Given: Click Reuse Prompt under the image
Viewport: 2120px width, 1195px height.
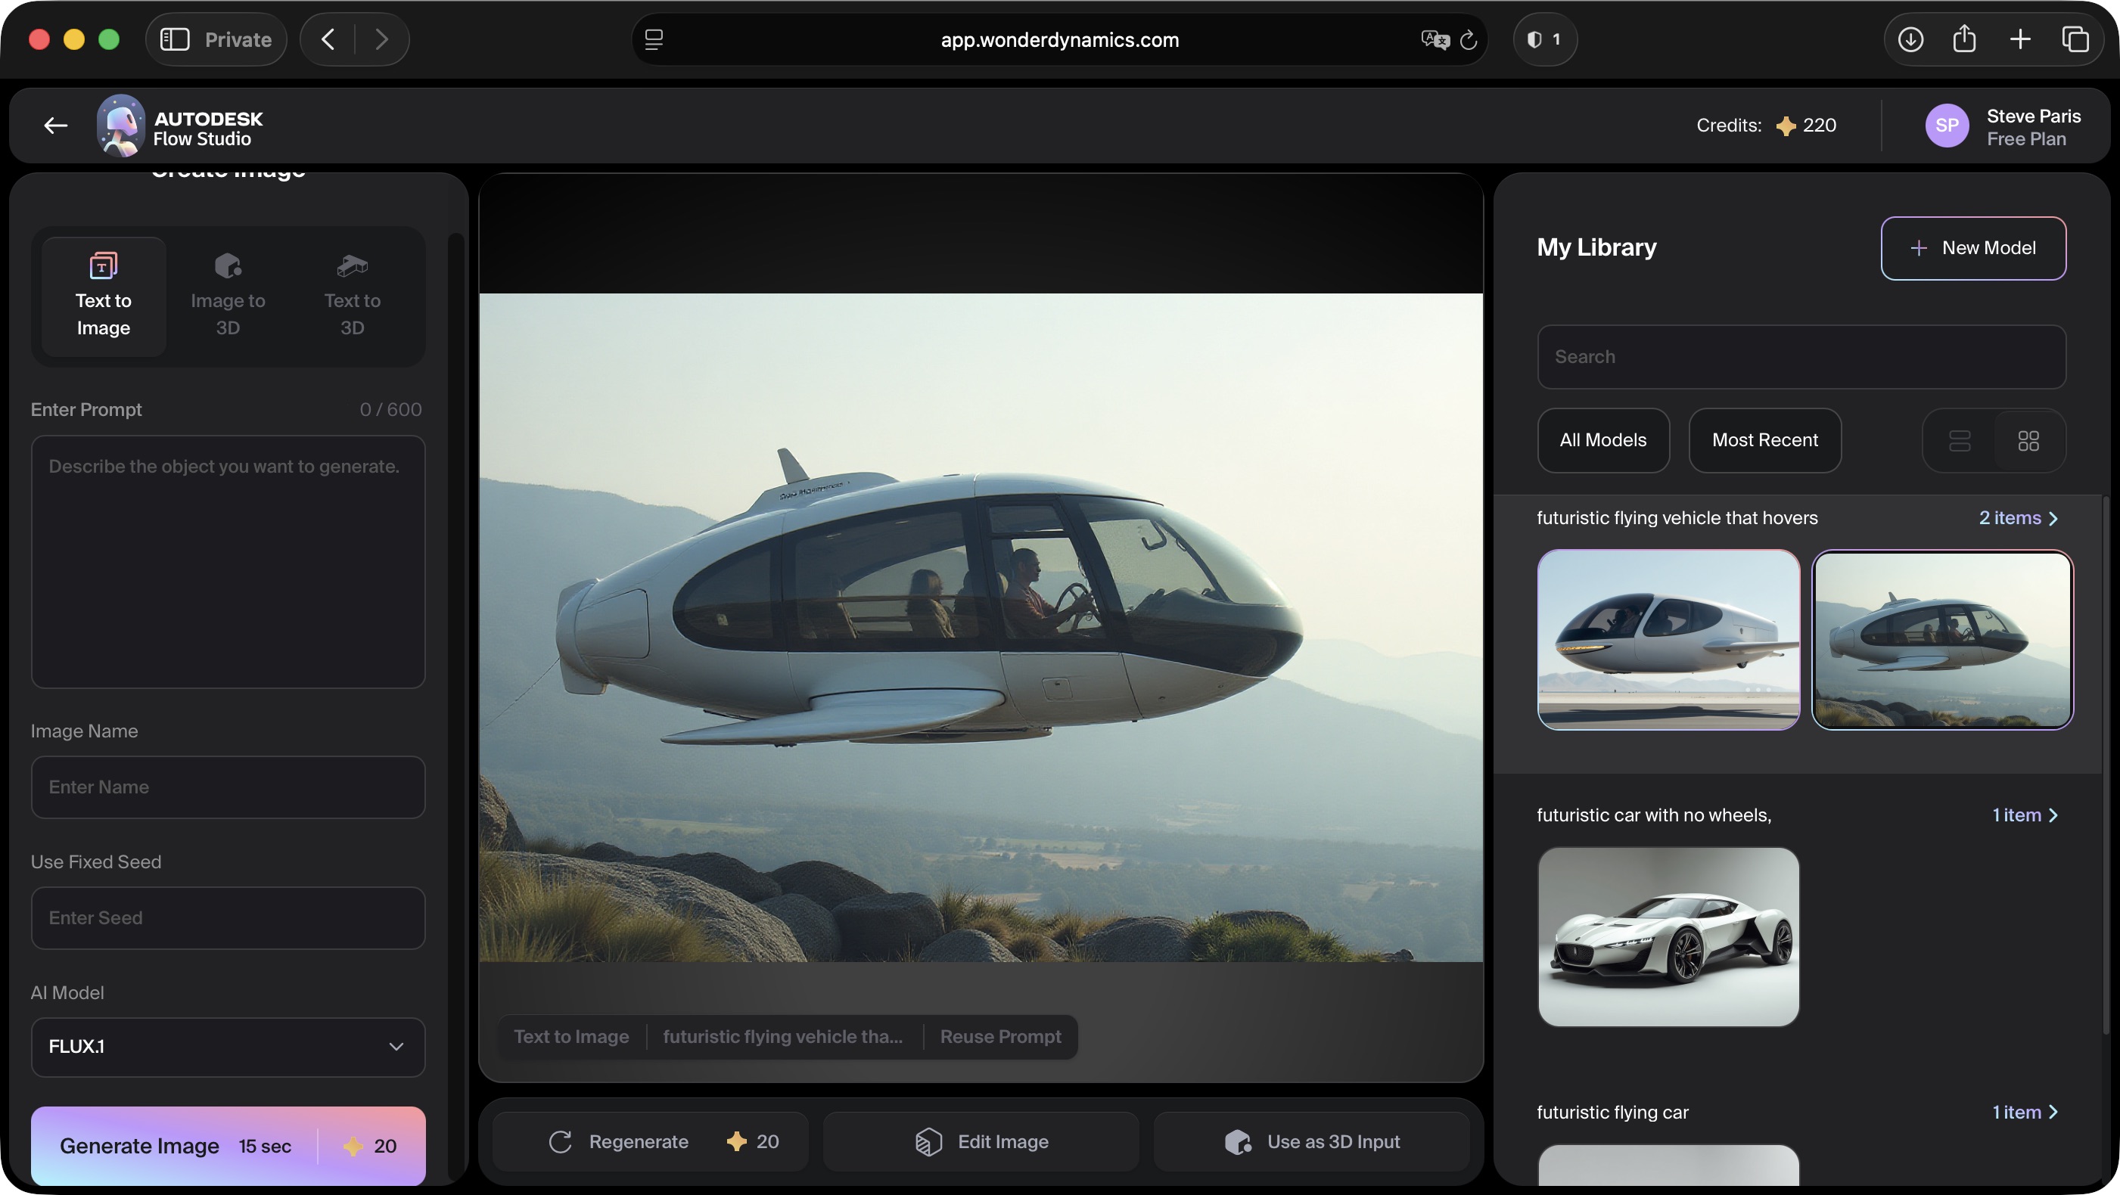Looking at the screenshot, I should tap(1000, 1036).
